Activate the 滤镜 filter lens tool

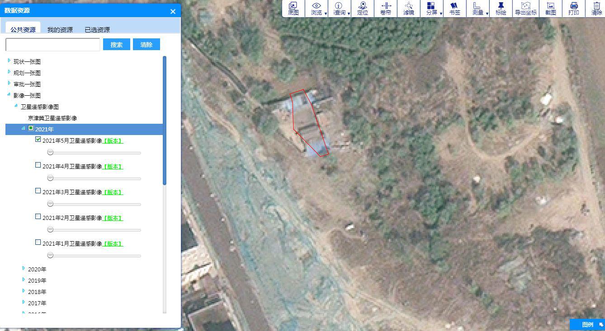click(x=409, y=9)
